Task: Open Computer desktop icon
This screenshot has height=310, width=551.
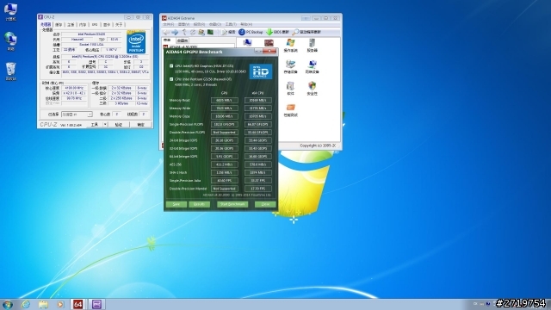Action: click(x=10, y=11)
